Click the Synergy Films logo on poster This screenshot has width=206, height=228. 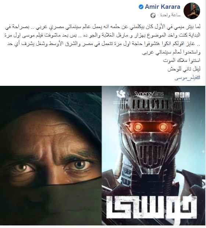click(x=149, y=94)
